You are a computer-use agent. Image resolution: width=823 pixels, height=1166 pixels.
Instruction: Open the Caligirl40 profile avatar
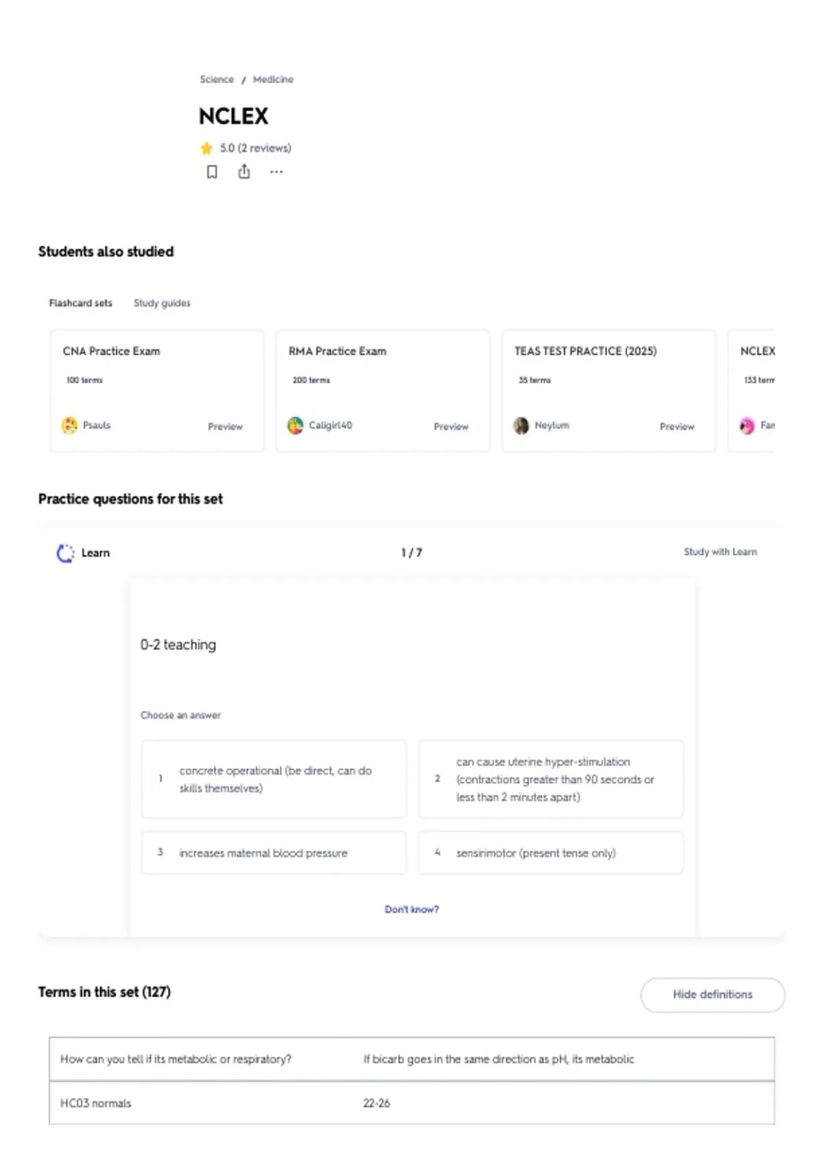[295, 425]
